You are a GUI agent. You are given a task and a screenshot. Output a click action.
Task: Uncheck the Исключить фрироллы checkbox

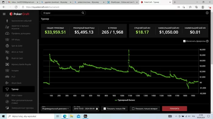(184, 41)
